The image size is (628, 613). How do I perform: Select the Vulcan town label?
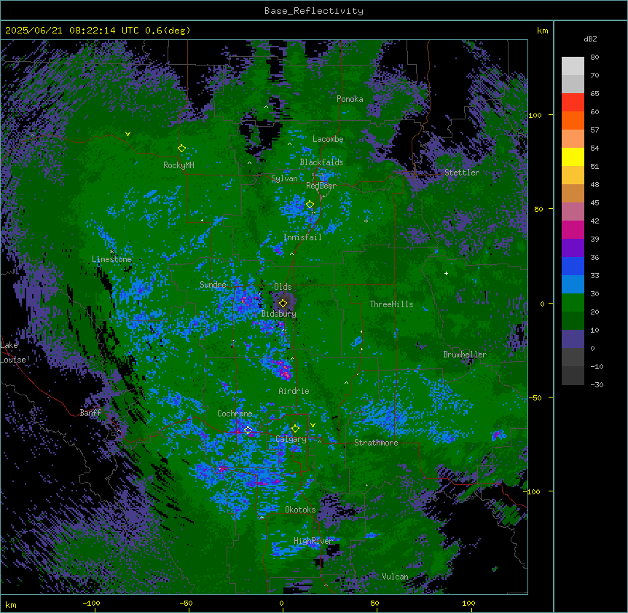click(x=395, y=577)
